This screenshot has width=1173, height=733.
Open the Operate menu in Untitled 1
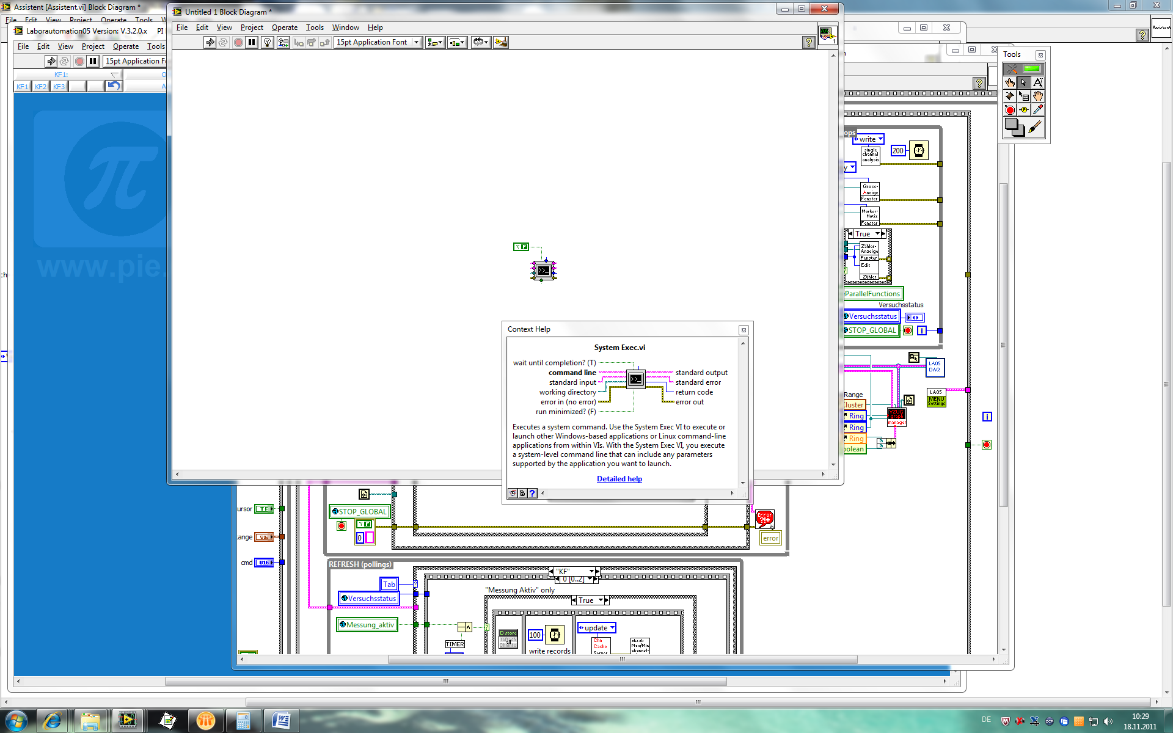284,27
